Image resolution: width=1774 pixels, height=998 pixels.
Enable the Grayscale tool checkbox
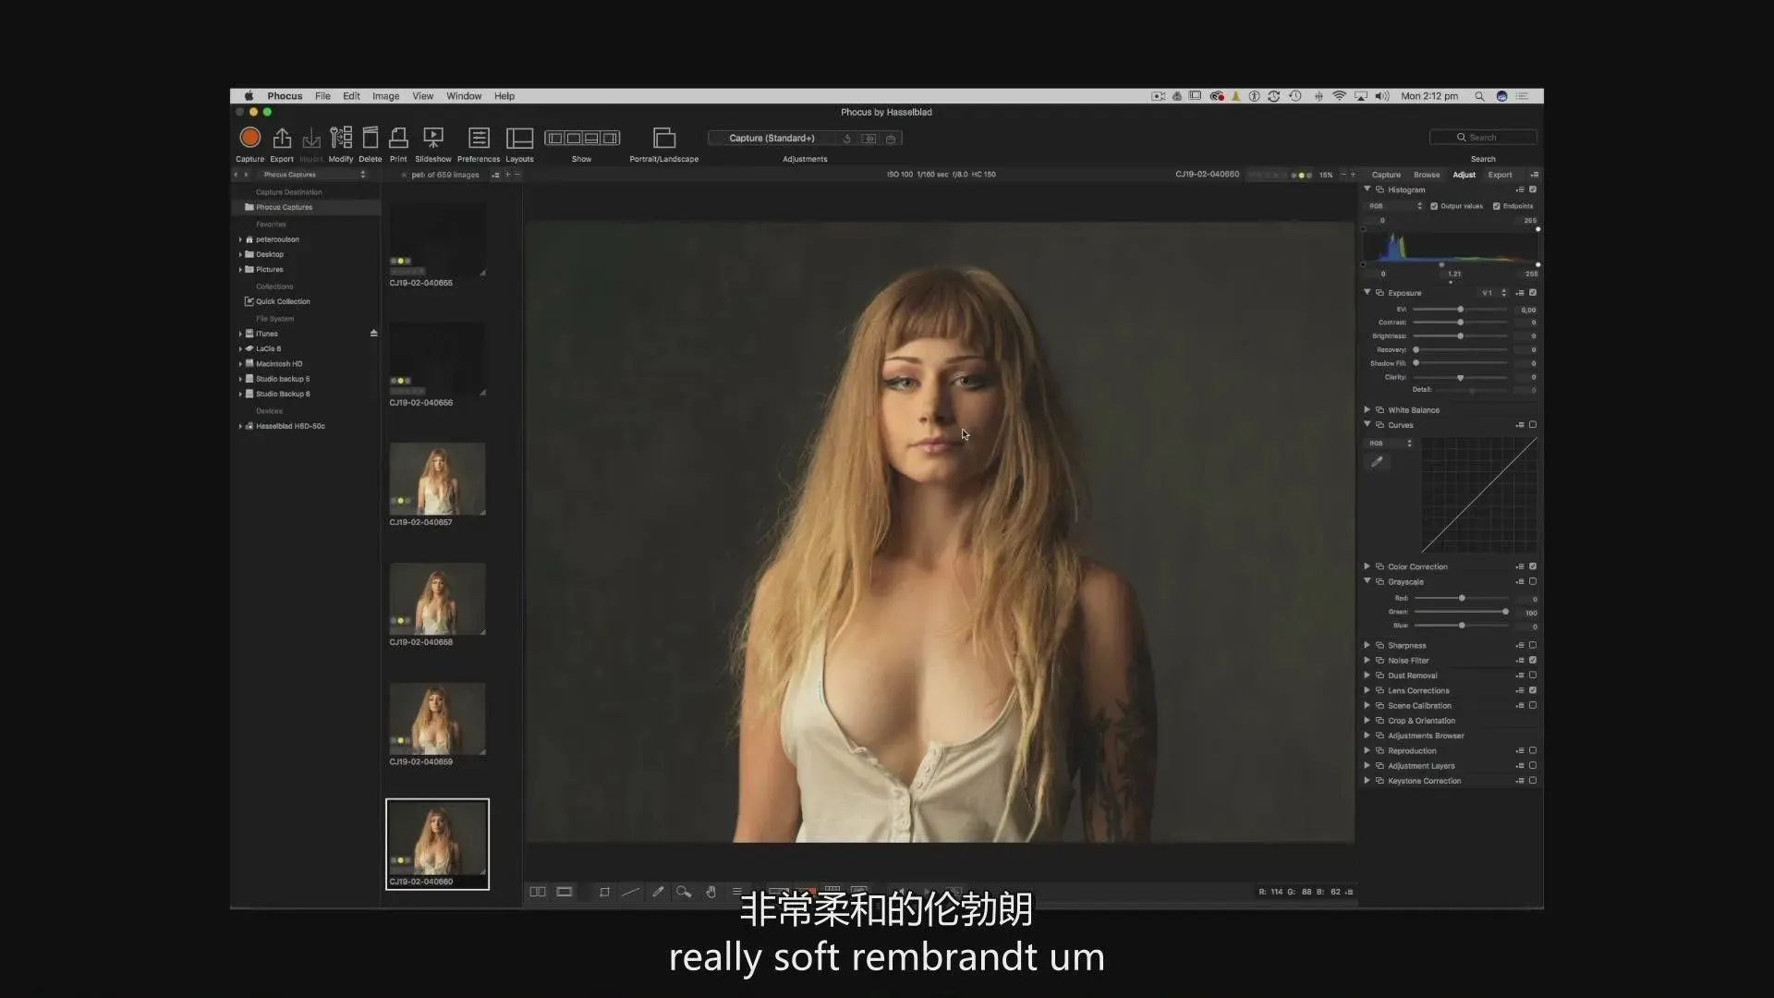click(x=1533, y=582)
